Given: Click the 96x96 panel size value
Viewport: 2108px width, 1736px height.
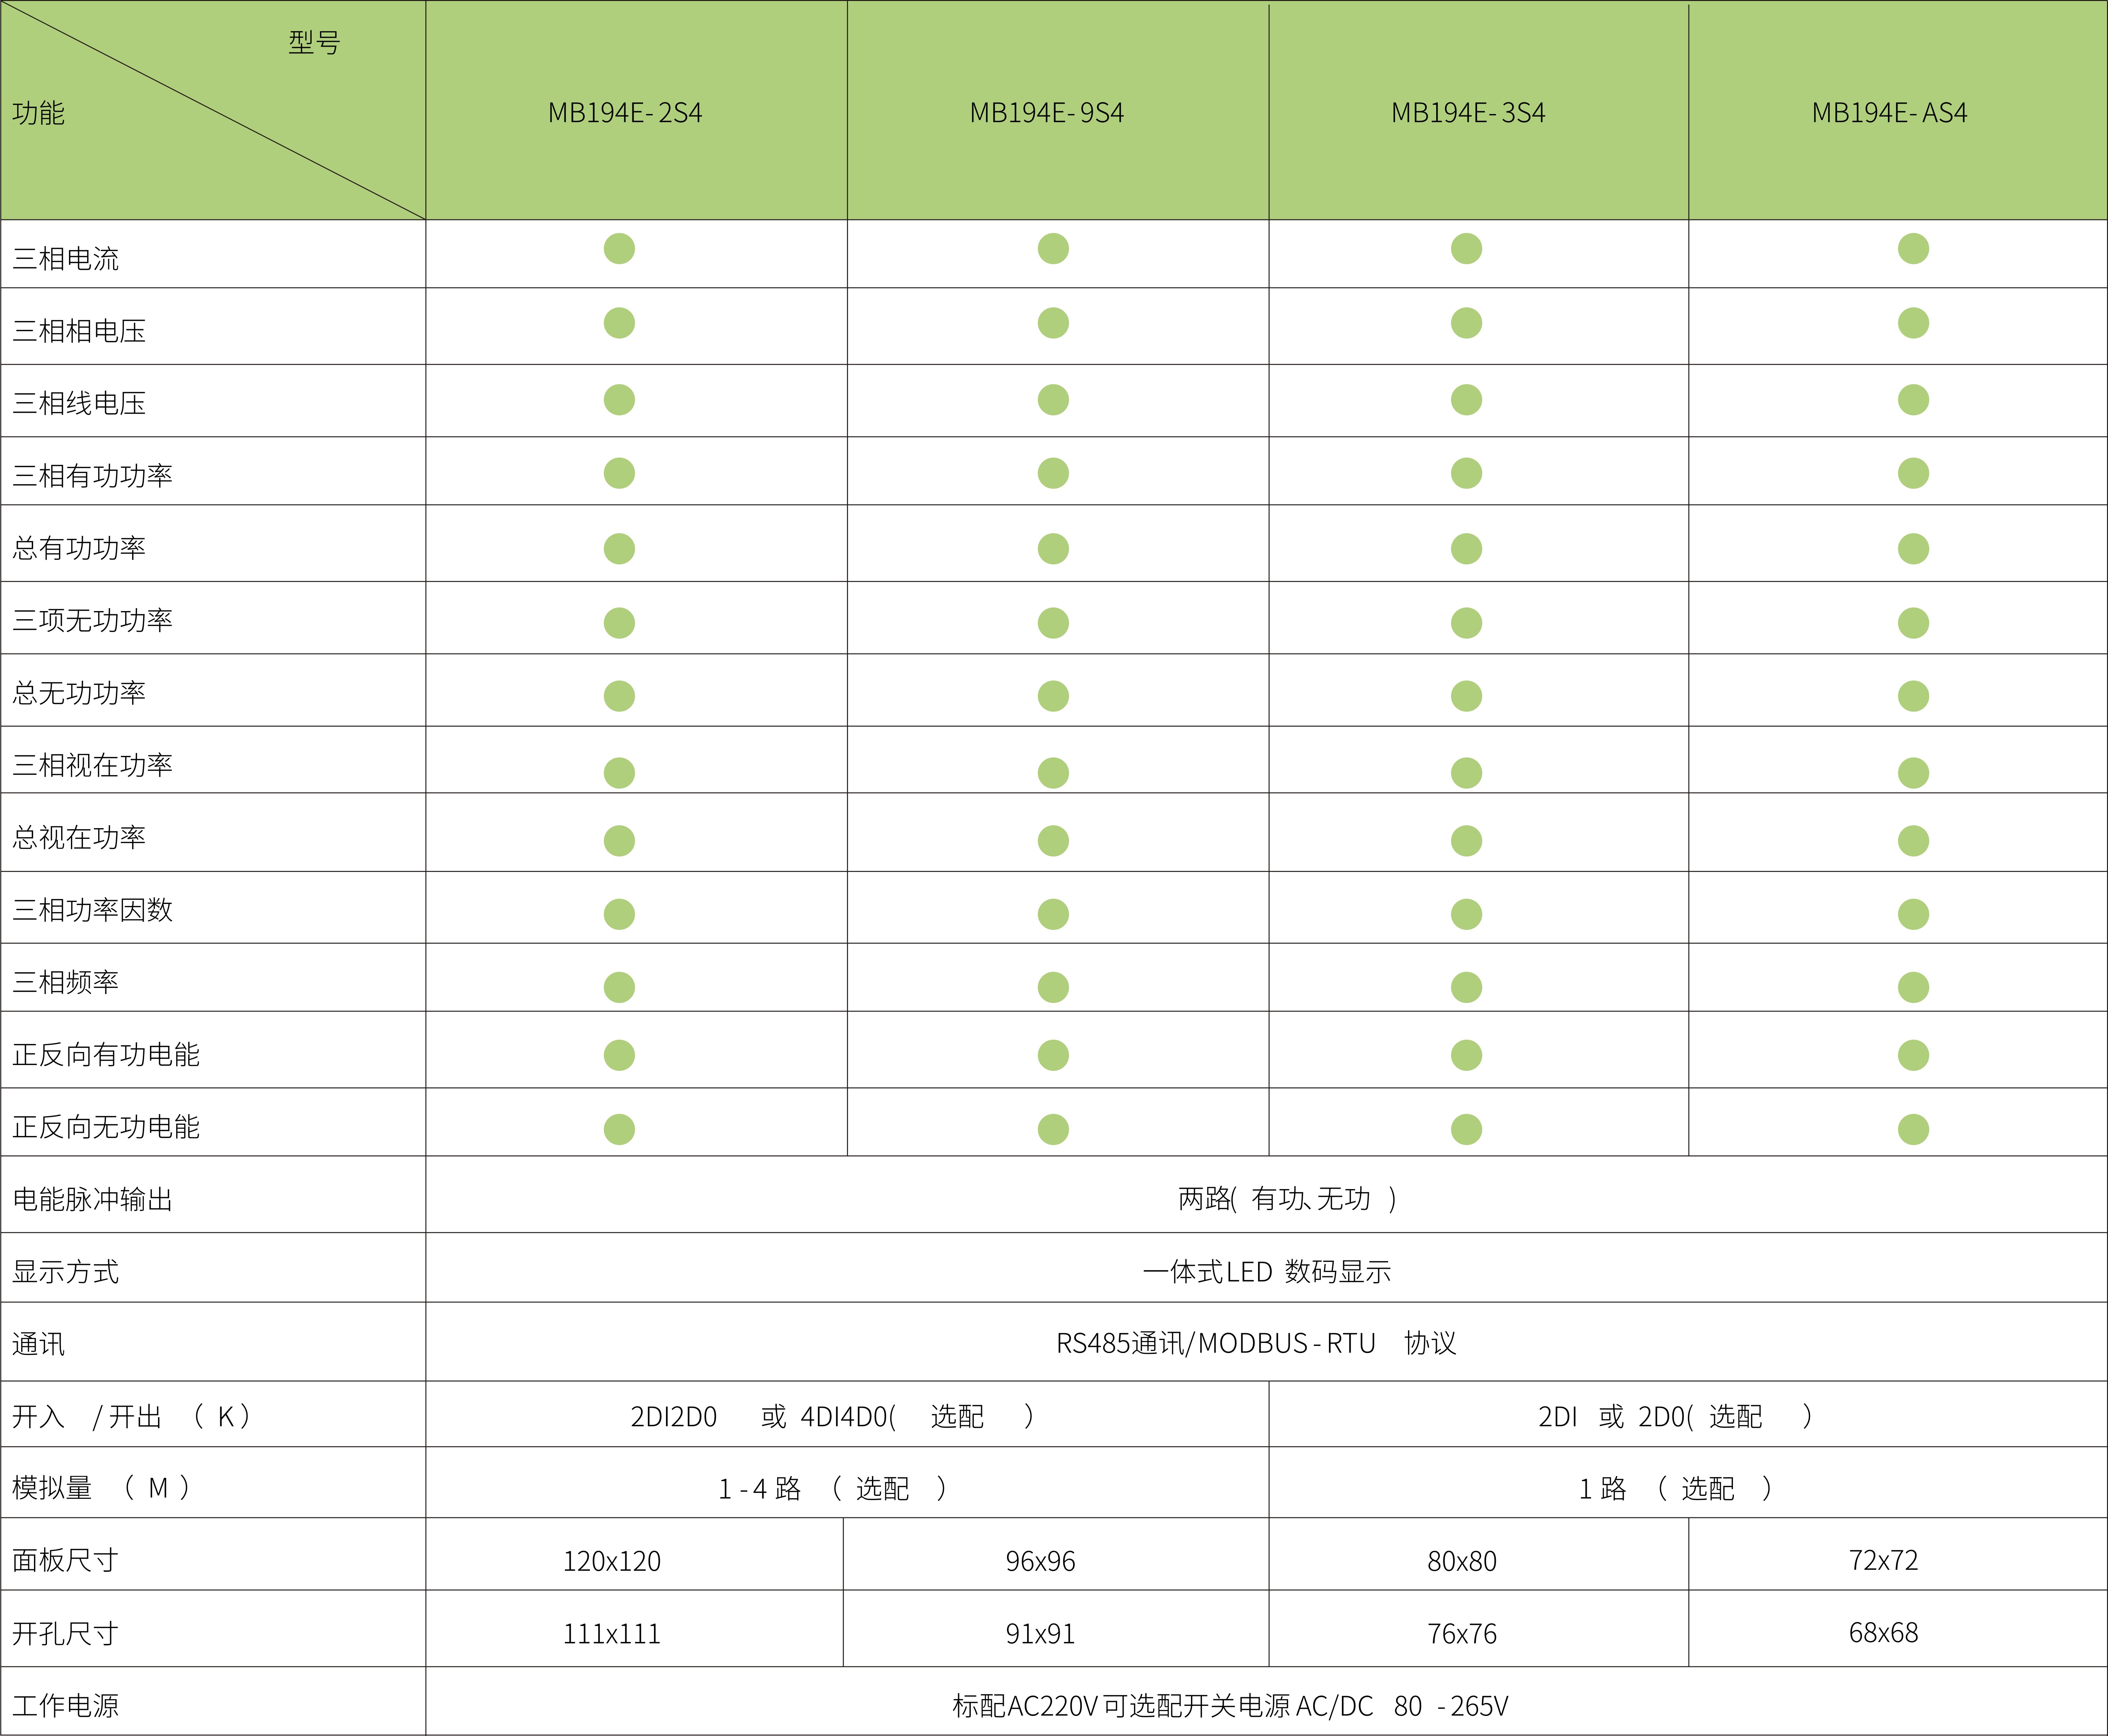Looking at the screenshot, I should coord(1040,1561).
